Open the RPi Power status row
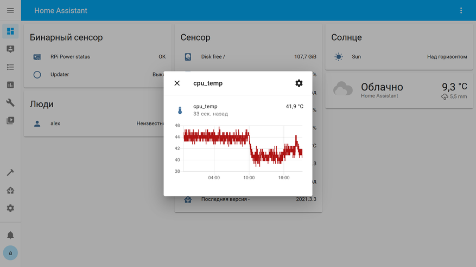The width and height of the screenshot is (476, 267). pos(98,57)
